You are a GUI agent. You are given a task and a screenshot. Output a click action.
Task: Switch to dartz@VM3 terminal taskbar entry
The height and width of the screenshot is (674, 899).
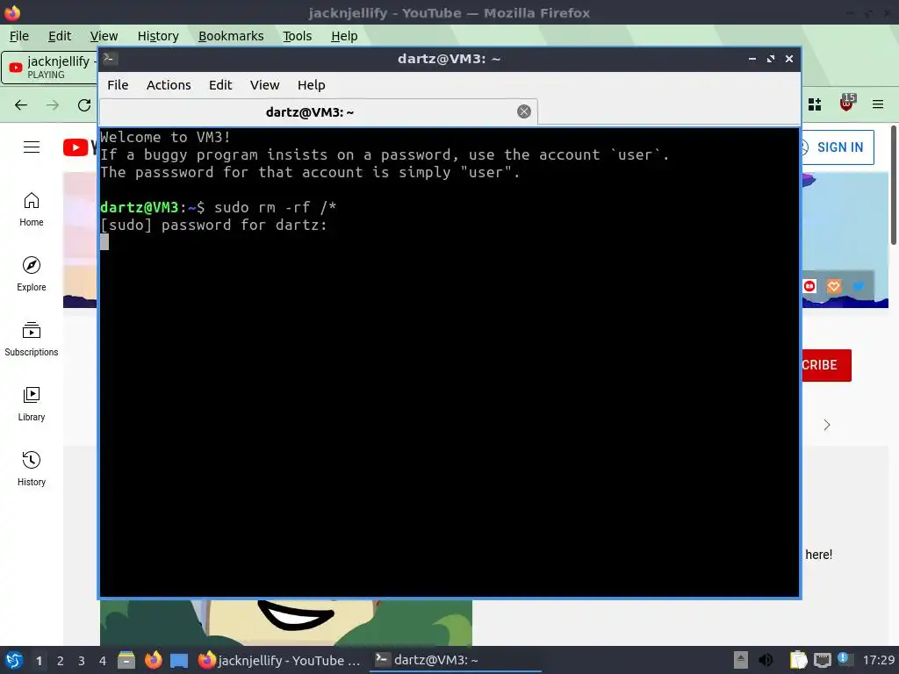(456, 660)
